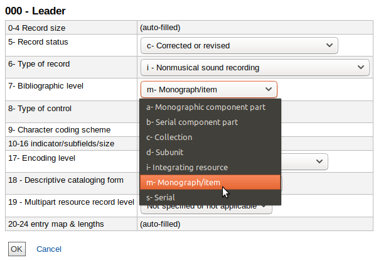Viewport: 386px width, 260px height.
Task: Click the '17- Encoding level' label
Action: coord(41,158)
